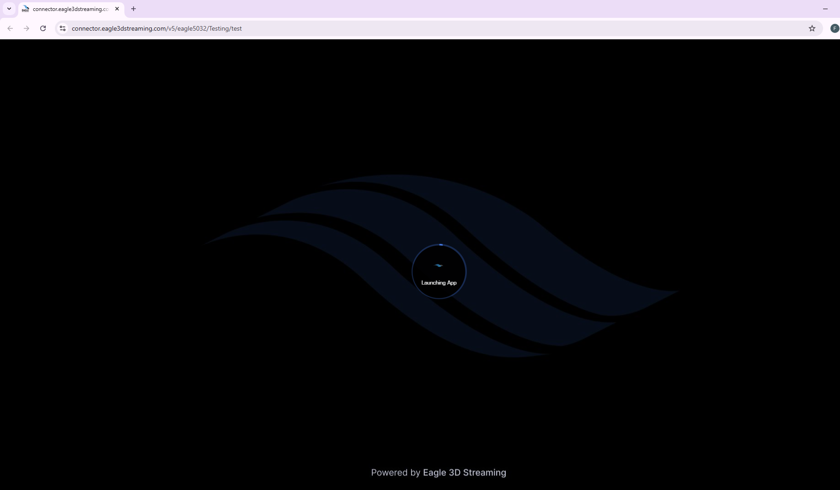Click the site information icon in the address bar
The height and width of the screenshot is (490, 840).
tap(62, 28)
